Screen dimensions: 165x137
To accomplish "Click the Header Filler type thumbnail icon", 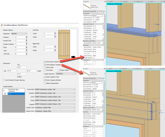I will tap(87, 73).
